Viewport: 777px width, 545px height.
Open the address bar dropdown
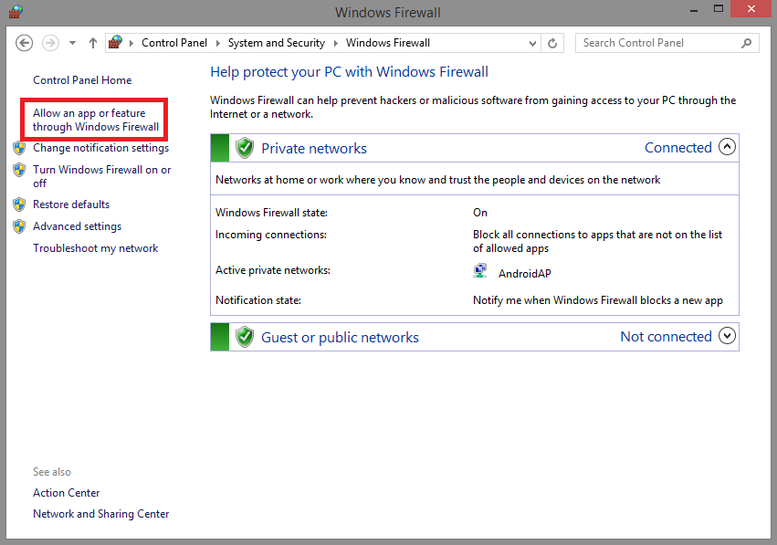(531, 43)
